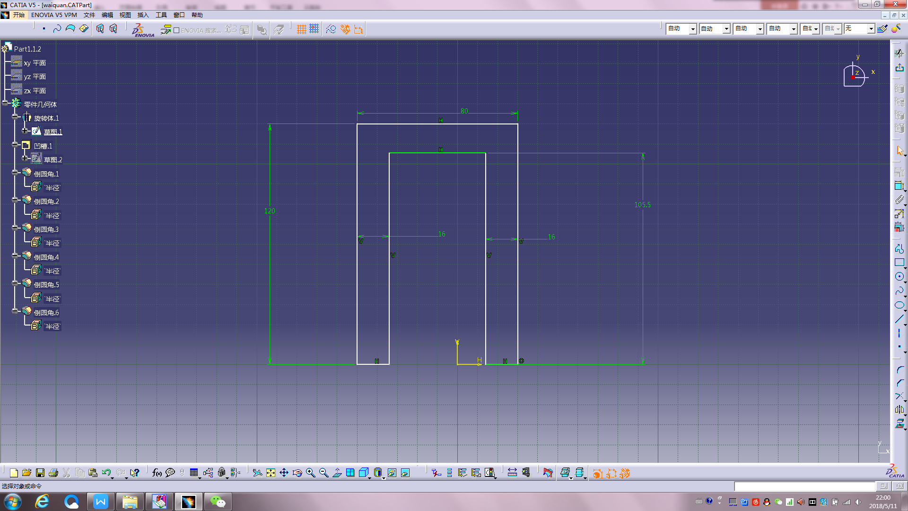This screenshot has height=511, width=908.
Task: Check the ENOVIA search checkbox
Action: (x=176, y=30)
